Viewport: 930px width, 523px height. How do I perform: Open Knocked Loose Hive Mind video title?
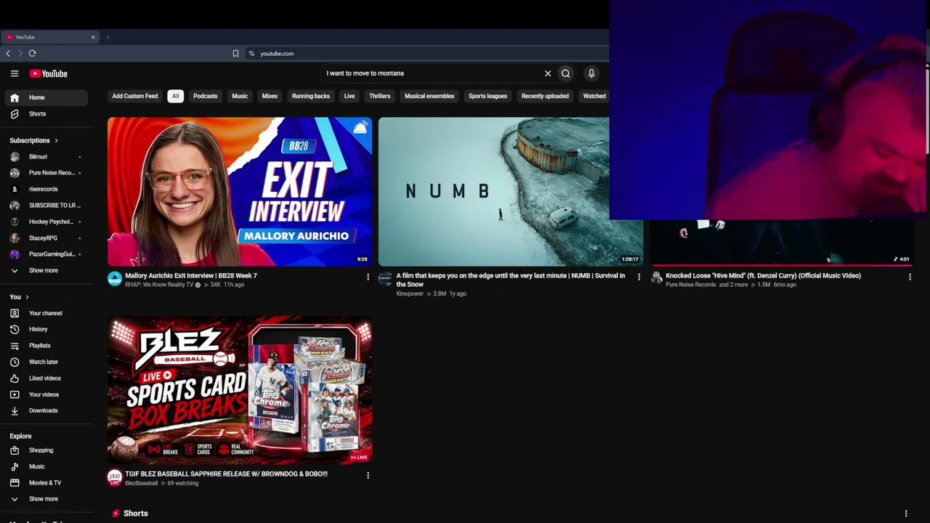tap(764, 276)
